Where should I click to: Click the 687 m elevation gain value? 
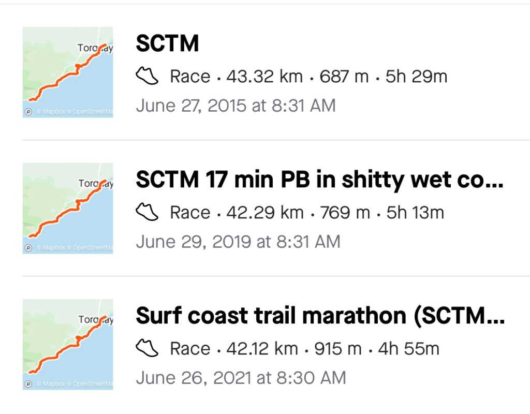click(x=344, y=77)
